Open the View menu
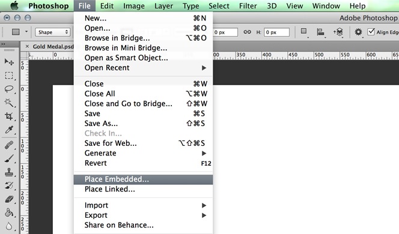 [x=294, y=5]
